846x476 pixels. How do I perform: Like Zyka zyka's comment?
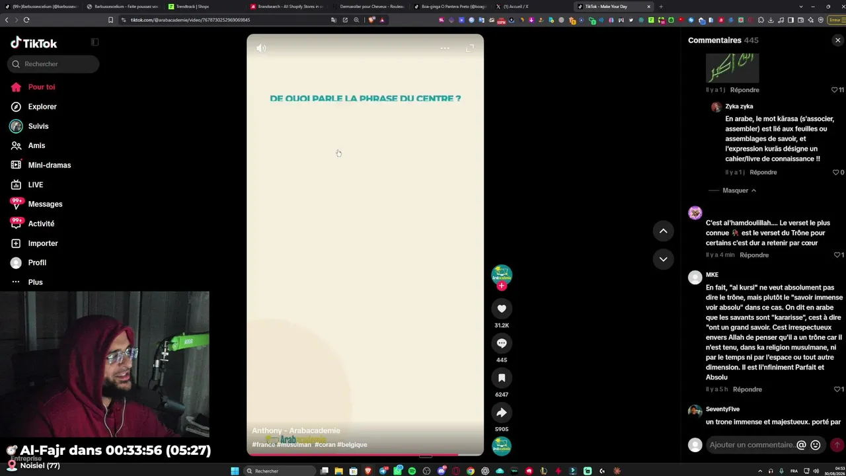click(x=836, y=173)
